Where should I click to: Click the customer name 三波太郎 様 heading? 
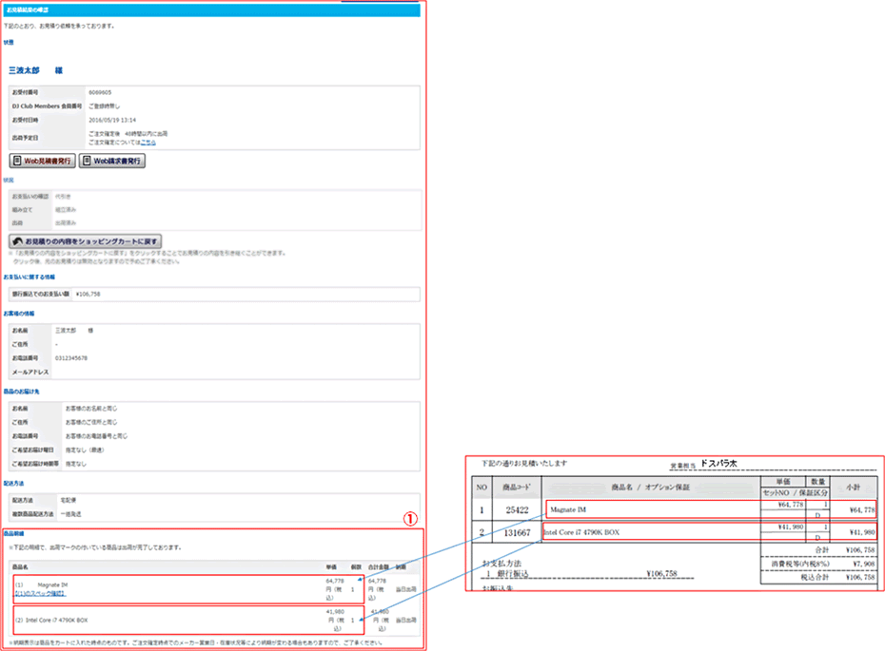pyautogui.click(x=35, y=70)
